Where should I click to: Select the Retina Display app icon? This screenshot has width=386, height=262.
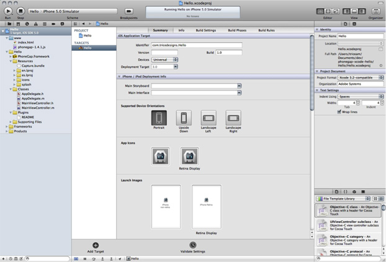pos(189,156)
